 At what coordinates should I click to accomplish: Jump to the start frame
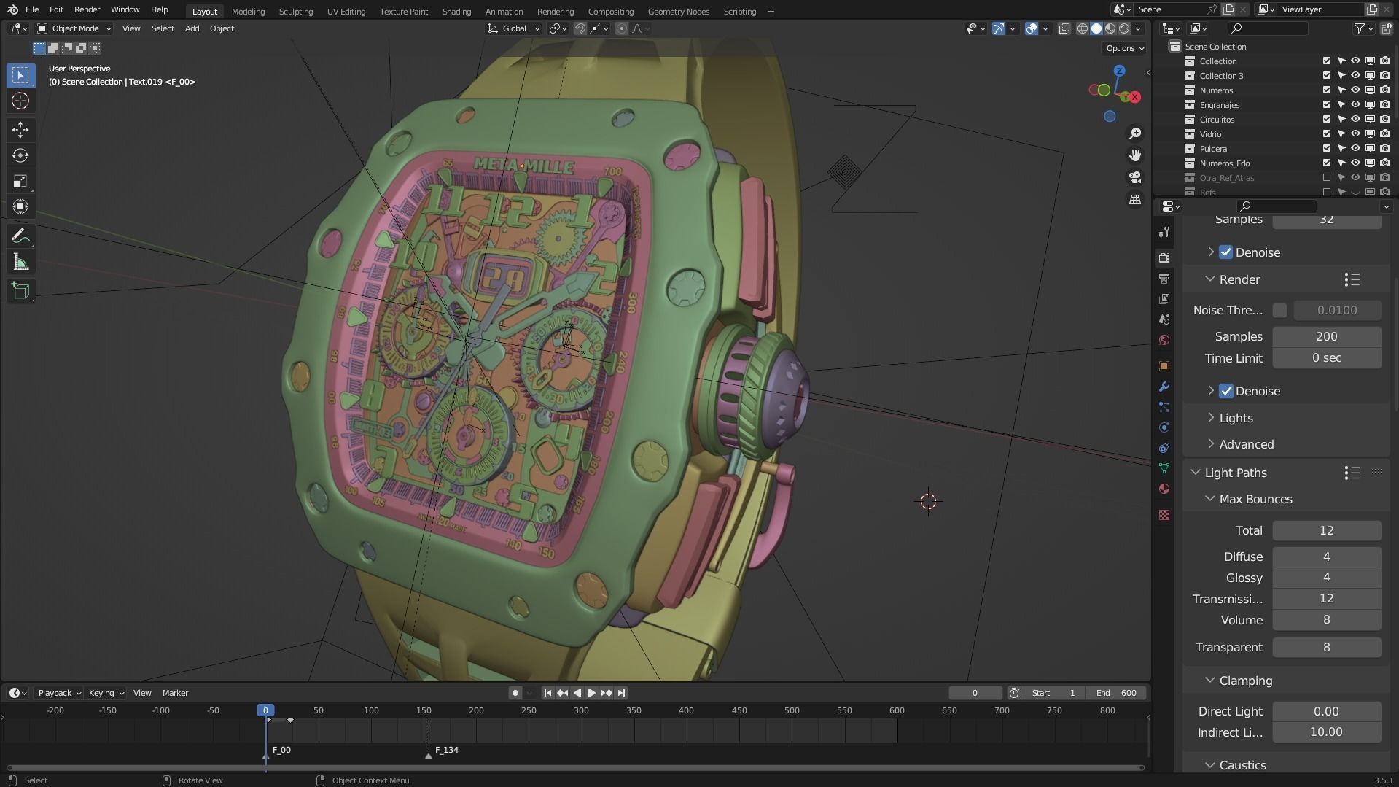(547, 693)
